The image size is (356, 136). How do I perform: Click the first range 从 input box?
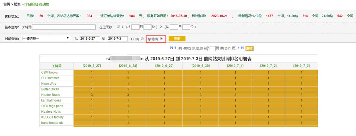click(x=135, y=27)
